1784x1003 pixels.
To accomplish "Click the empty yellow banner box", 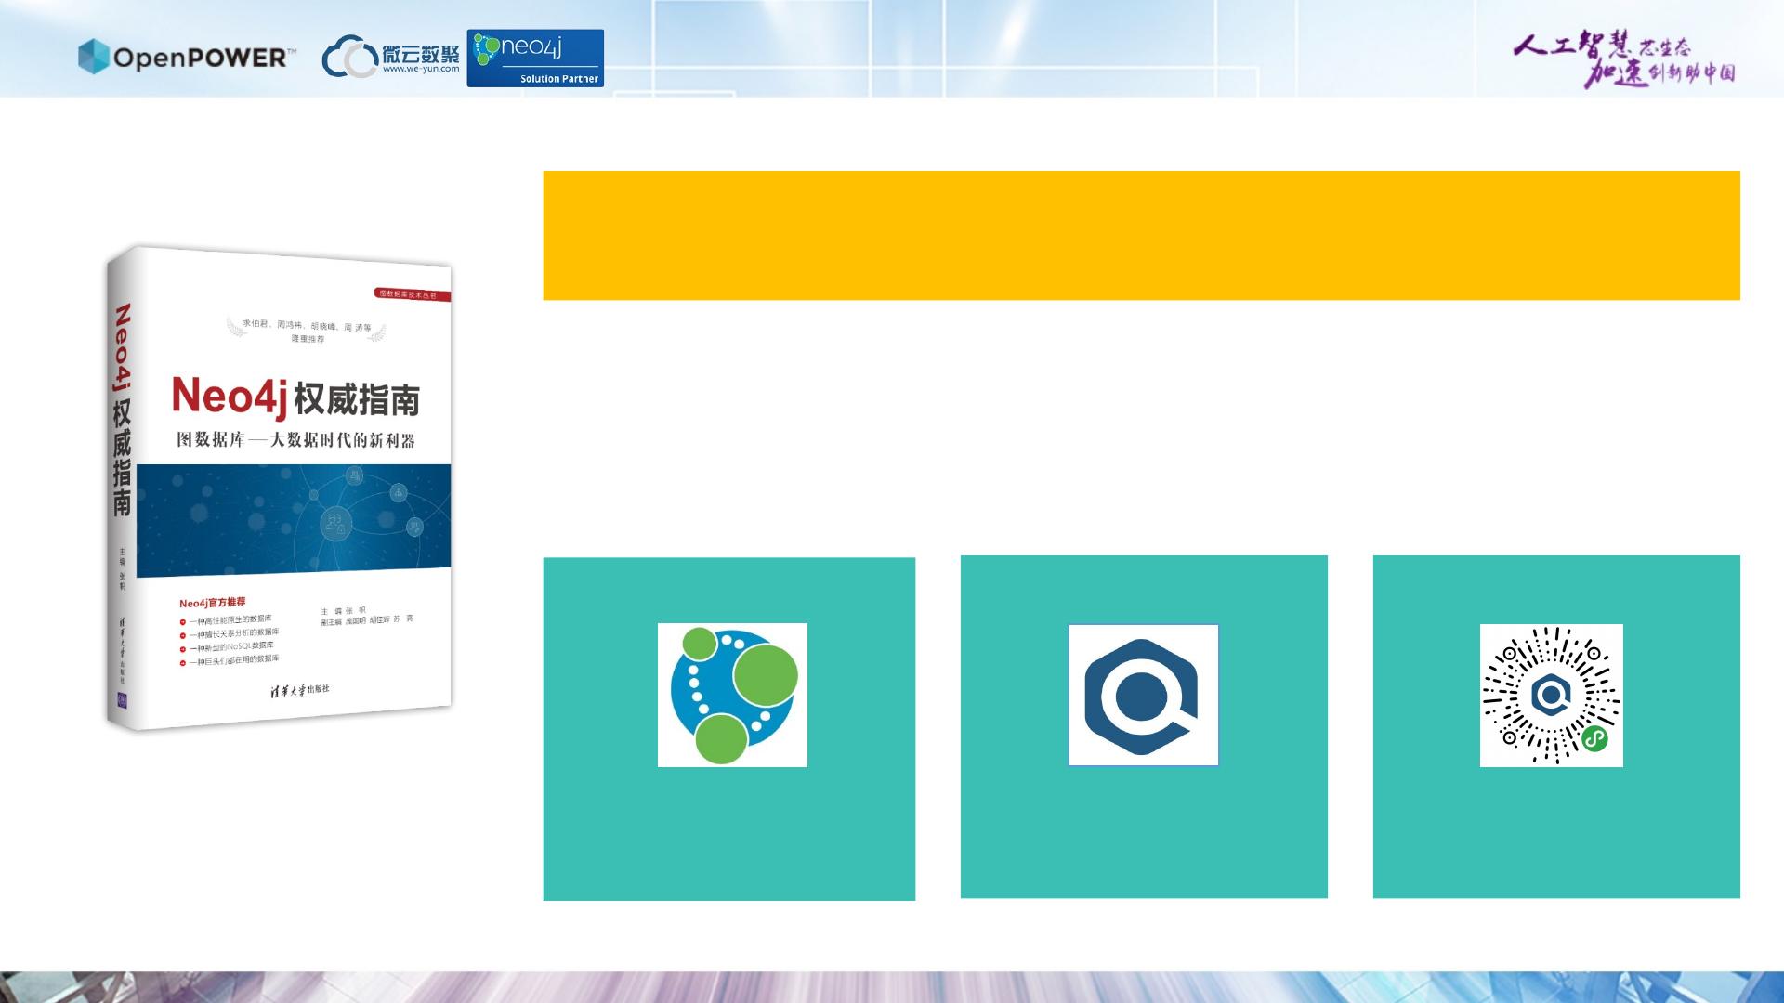I will point(1141,235).
